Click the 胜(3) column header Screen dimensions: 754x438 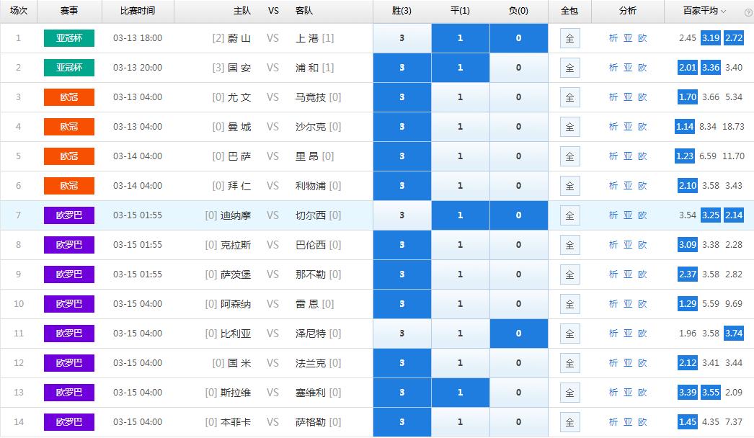coord(402,11)
